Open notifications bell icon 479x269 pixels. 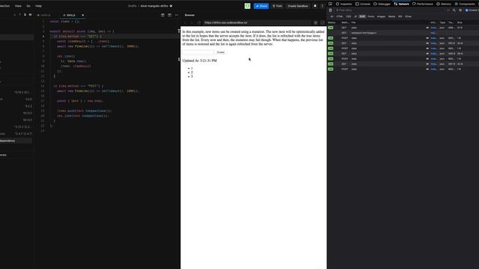(315, 6)
